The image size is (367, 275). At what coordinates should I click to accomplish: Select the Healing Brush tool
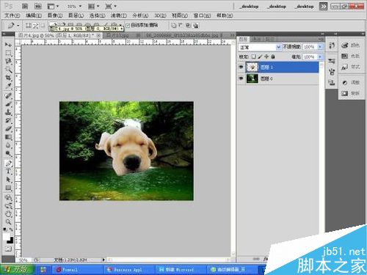[x=8, y=96]
